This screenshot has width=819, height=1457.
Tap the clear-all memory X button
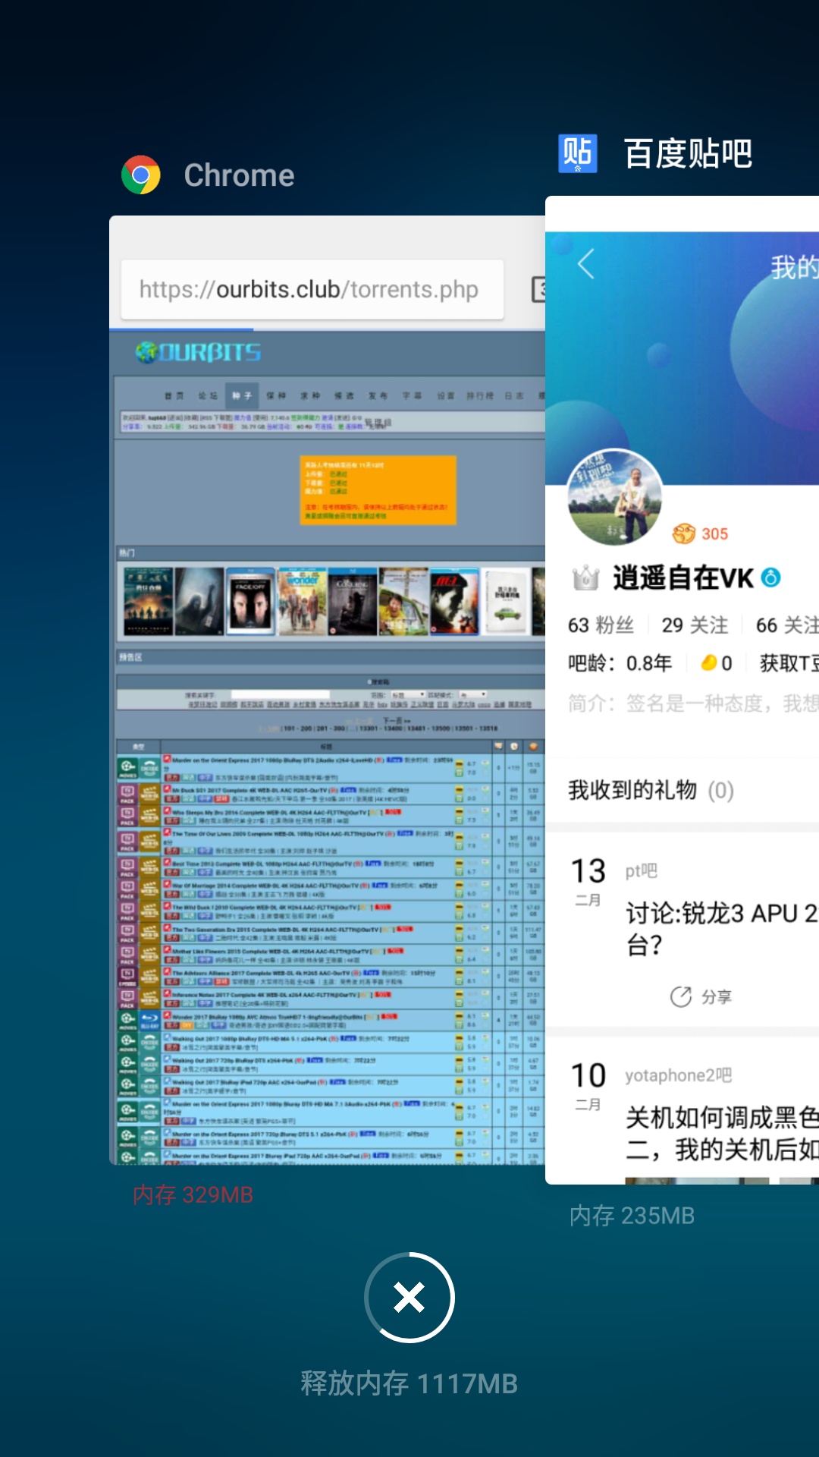click(x=409, y=1298)
